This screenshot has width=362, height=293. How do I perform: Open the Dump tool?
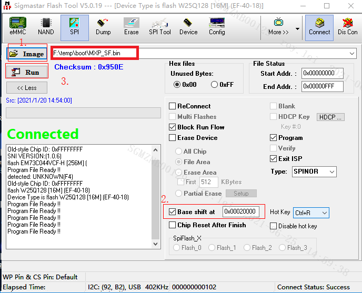click(103, 26)
